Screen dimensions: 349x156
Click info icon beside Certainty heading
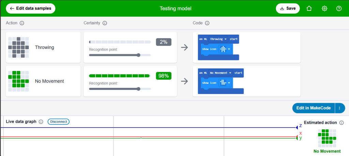(x=105, y=23)
